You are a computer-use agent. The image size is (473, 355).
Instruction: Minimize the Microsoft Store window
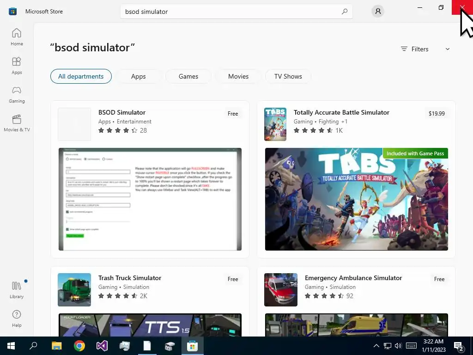click(419, 7)
